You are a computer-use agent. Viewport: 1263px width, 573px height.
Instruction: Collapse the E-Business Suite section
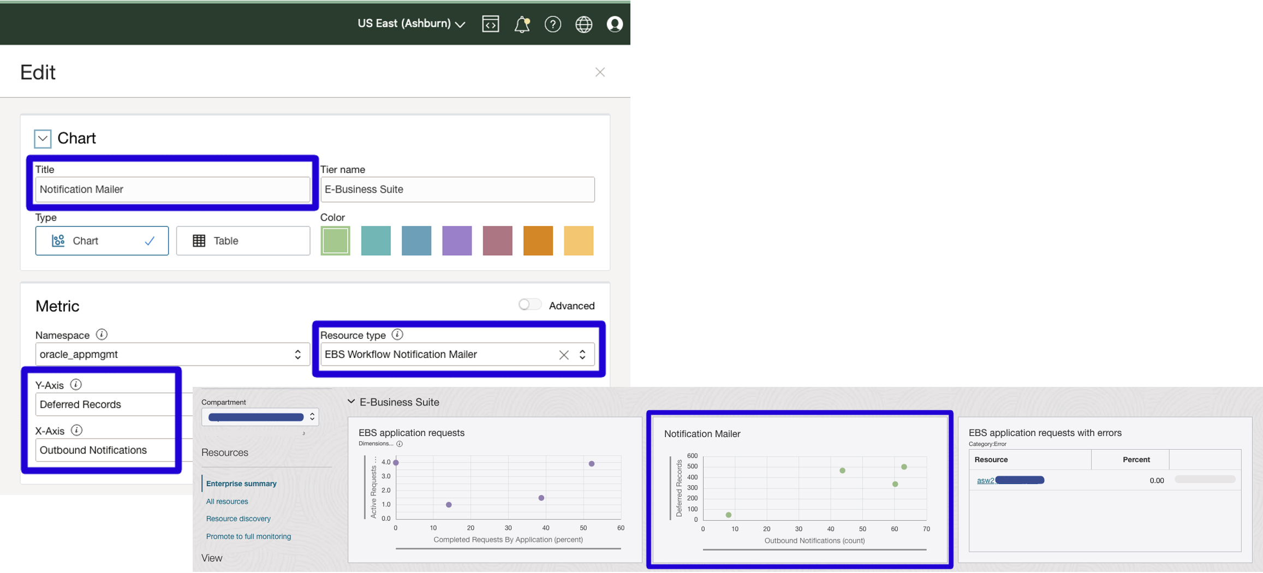[351, 402]
